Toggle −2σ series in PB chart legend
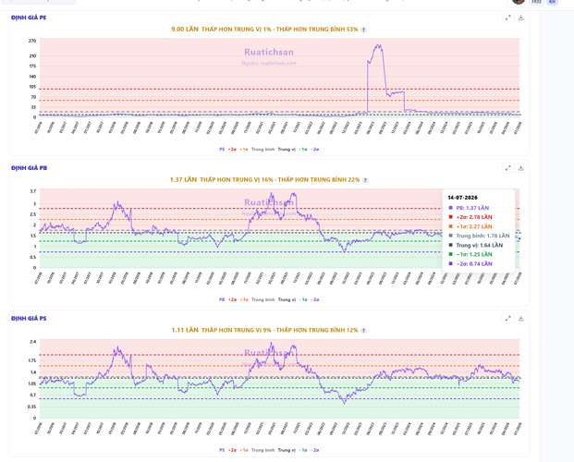 pos(315,299)
